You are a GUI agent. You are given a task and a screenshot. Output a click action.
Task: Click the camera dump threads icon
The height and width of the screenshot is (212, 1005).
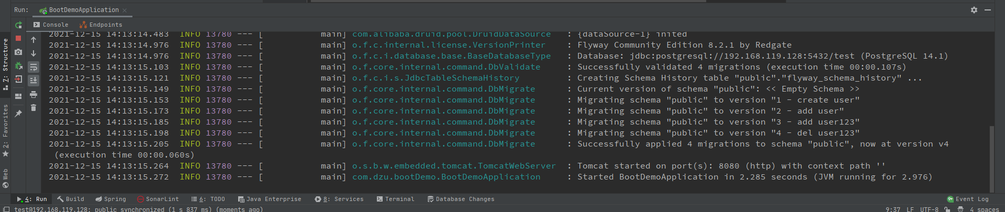tap(18, 52)
